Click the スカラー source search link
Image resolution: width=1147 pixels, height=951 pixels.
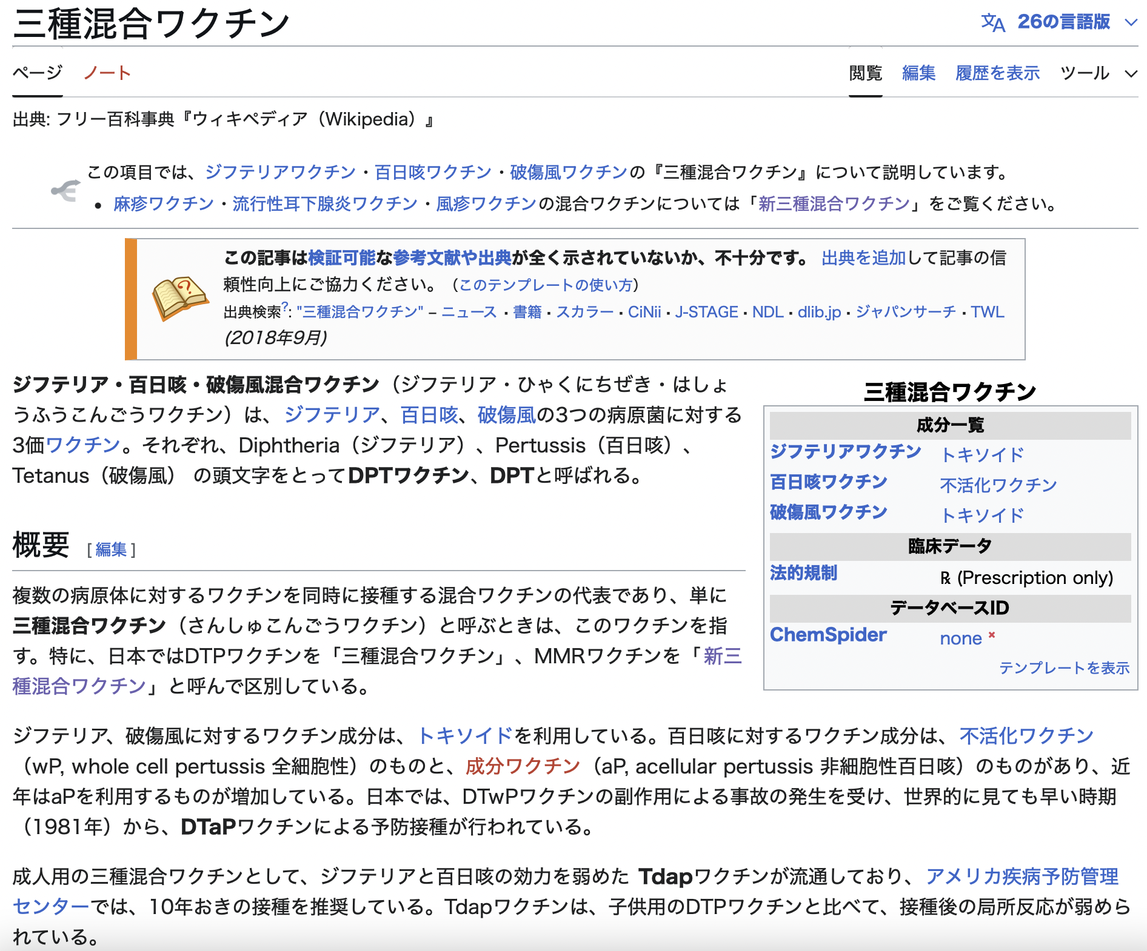click(x=585, y=312)
